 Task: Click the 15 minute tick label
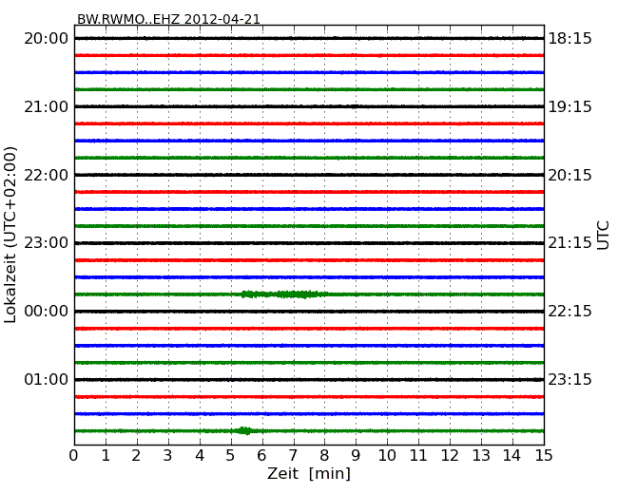tap(544, 455)
